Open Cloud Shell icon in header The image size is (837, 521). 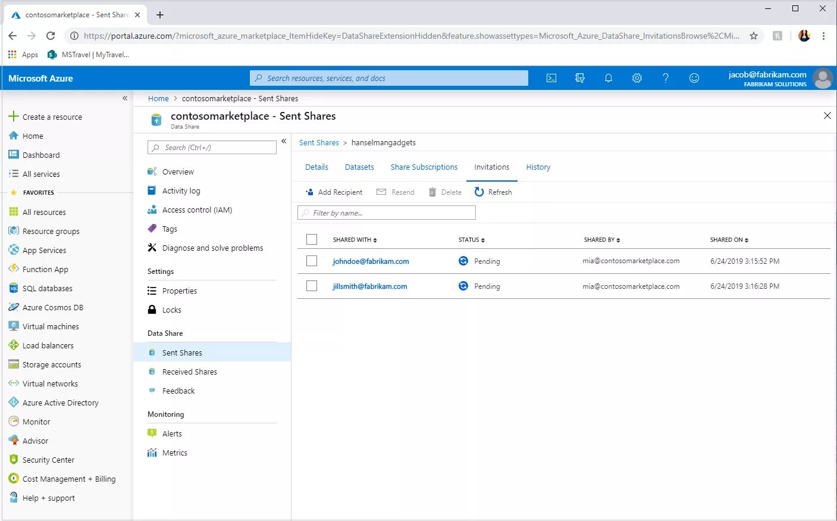[x=551, y=78]
